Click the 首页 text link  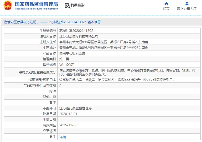166,9
